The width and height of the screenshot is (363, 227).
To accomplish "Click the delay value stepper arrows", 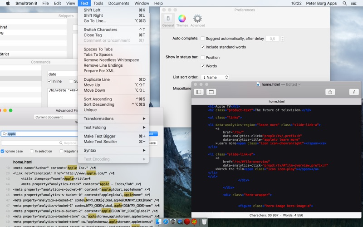I will 282,39.
